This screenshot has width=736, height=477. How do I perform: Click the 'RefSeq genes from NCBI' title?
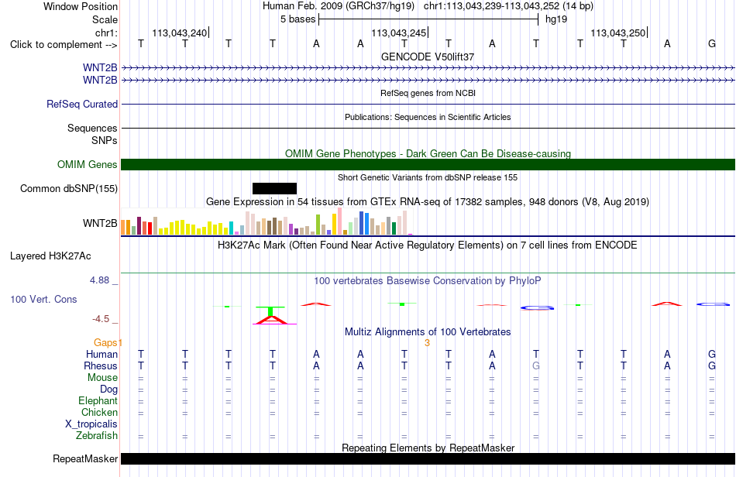point(428,94)
